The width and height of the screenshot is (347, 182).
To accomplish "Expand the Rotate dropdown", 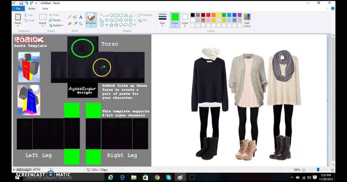I will [63, 25].
